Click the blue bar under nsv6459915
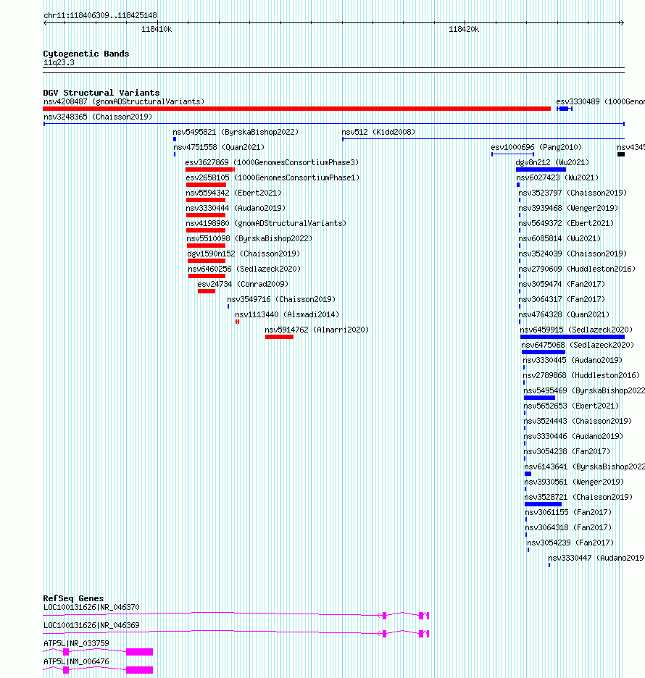Viewport: 645px width, 678px height. (573, 337)
